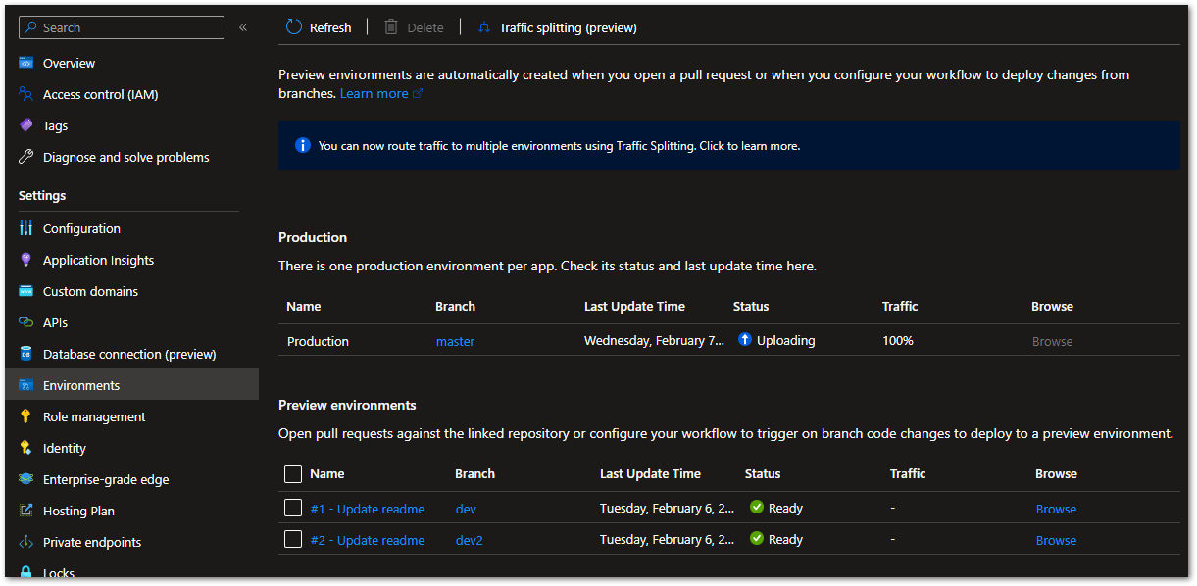Screen dimensions: 1197x586
Task: Tick the select-all checkbox beside Name header
Action: coord(293,474)
